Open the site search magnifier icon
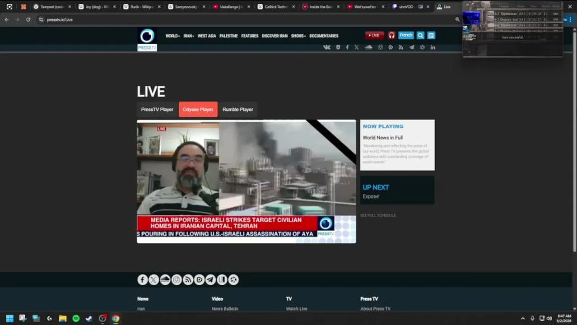Image resolution: width=577 pixels, height=325 pixels. pos(420,35)
